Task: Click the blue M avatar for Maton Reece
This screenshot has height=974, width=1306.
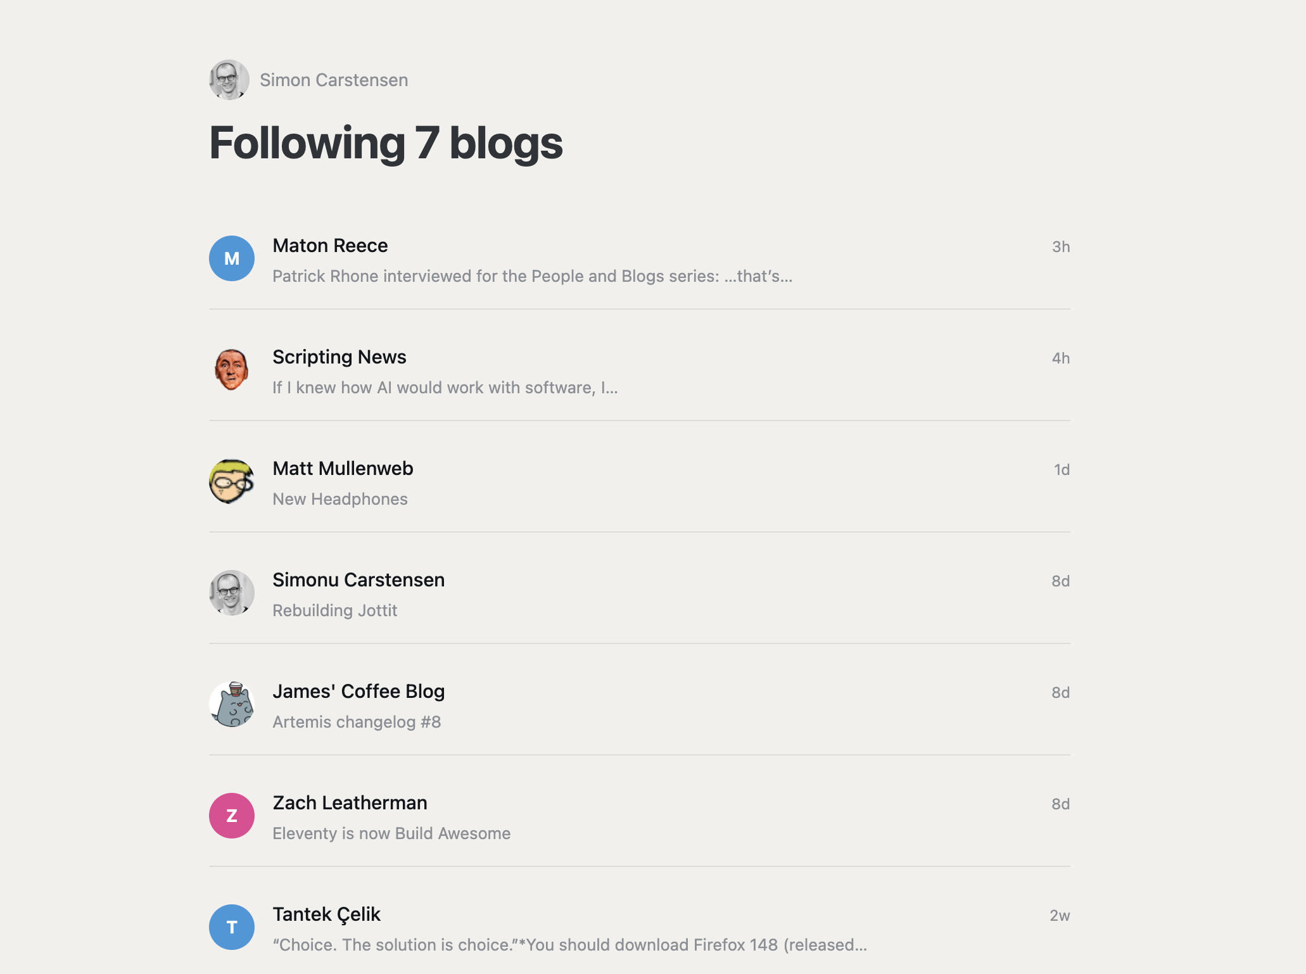Action: [x=232, y=258]
